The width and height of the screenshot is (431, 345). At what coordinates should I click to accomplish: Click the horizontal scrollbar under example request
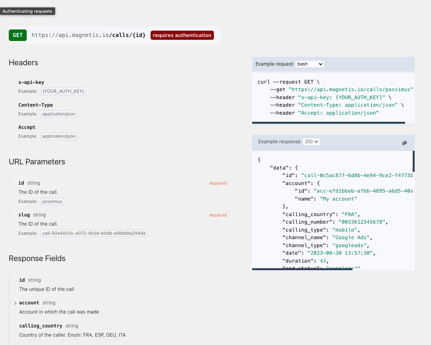click(x=329, y=123)
